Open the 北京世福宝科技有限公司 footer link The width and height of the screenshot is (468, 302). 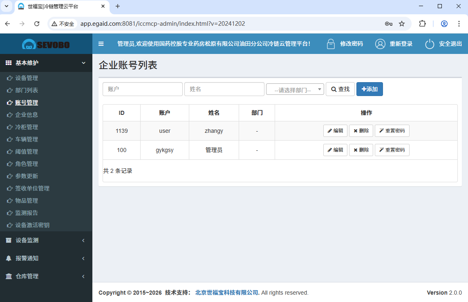227,293
